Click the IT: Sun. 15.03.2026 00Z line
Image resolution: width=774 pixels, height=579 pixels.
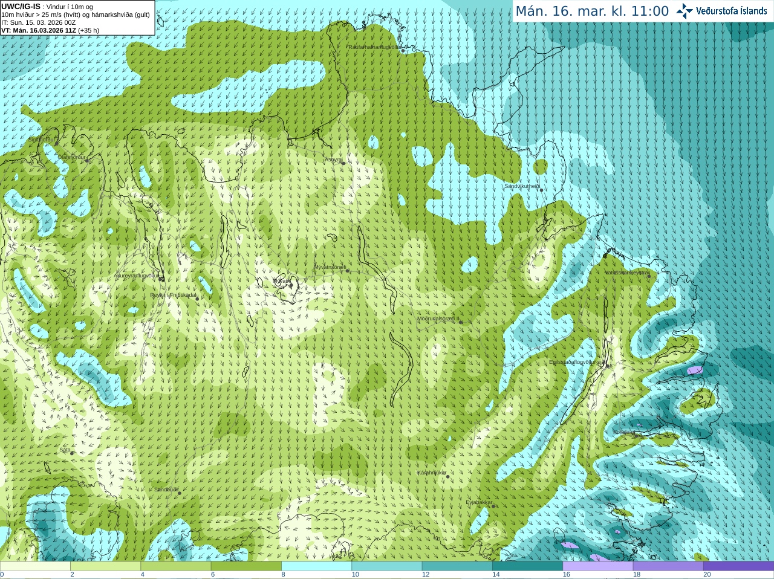(x=38, y=22)
